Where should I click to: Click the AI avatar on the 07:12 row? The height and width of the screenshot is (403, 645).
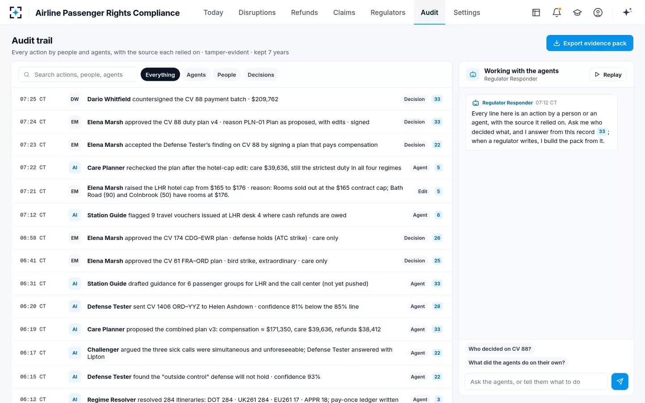(x=75, y=215)
